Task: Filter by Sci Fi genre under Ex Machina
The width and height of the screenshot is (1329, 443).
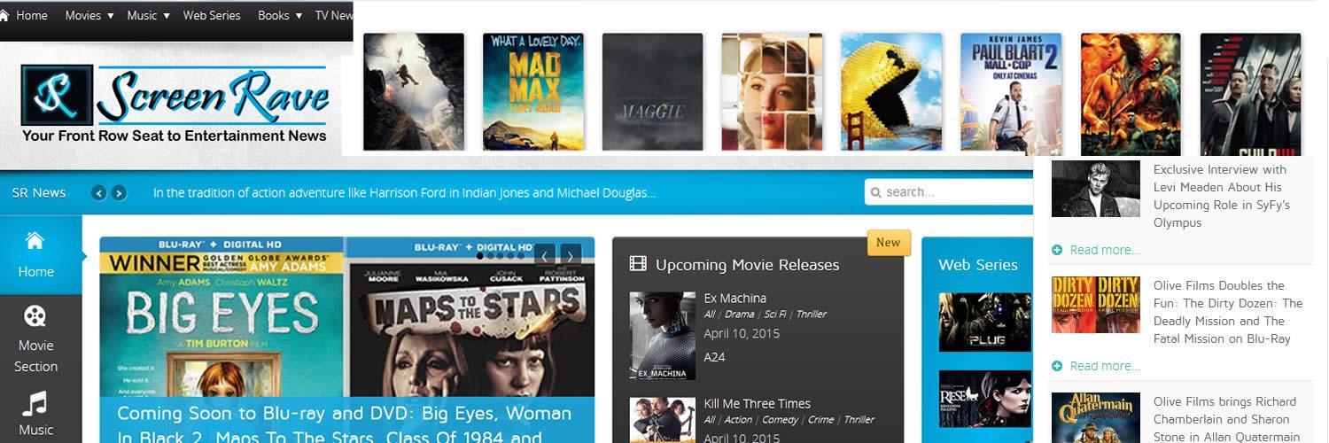Action: tap(775, 315)
